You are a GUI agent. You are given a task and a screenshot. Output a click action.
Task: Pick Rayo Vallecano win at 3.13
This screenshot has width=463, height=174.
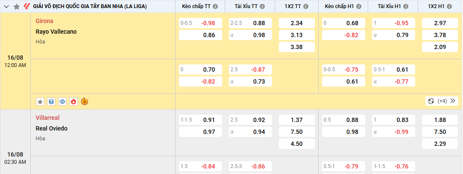[x=297, y=35]
